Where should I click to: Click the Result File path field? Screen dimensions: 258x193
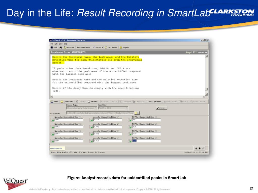coord(100,113)
